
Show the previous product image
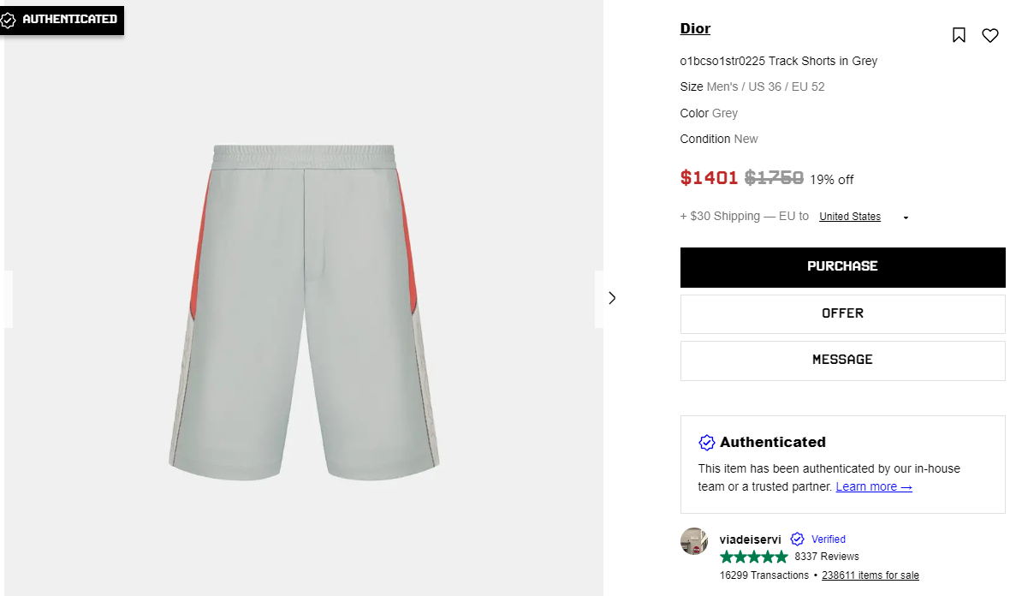coord(8,298)
